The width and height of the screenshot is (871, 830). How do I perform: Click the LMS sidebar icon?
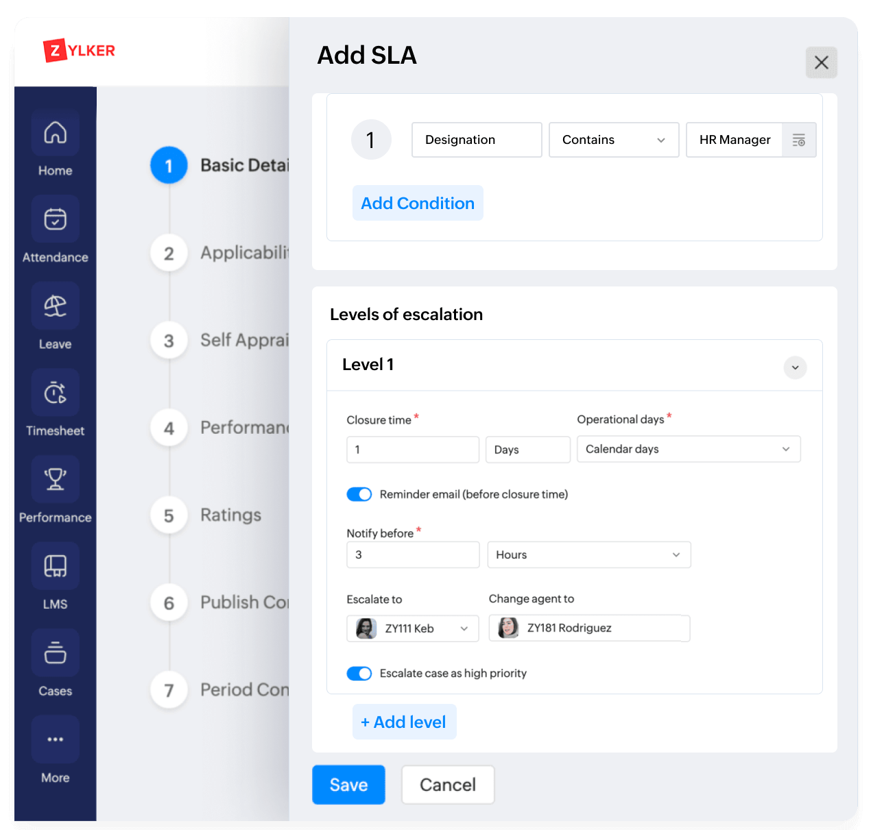pos(55,567)
